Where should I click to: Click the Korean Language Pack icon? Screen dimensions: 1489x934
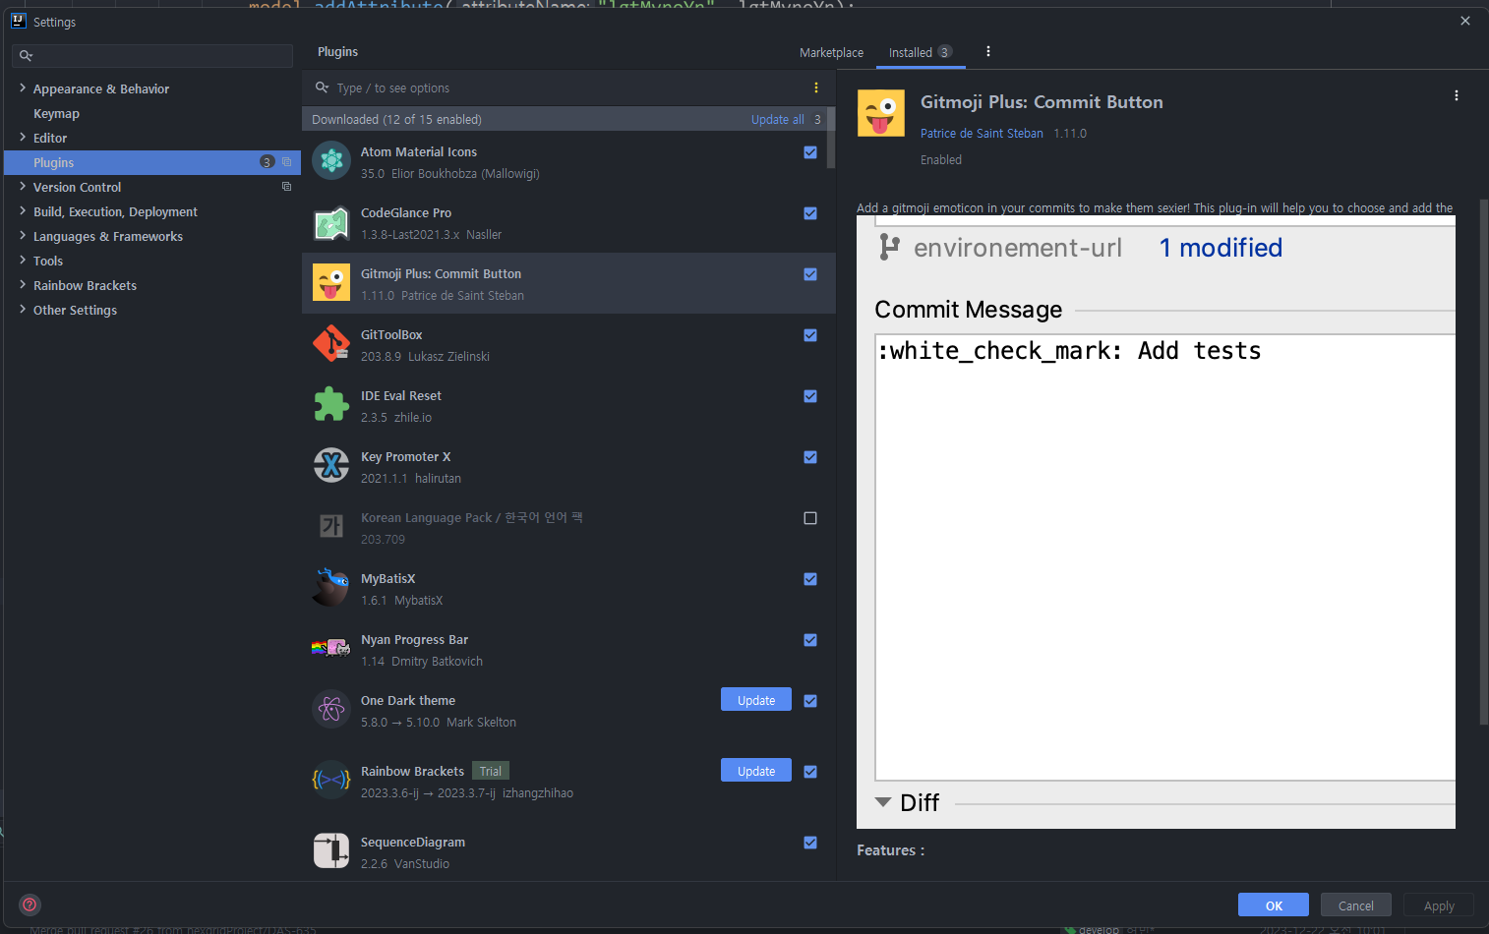pos(331,526)
